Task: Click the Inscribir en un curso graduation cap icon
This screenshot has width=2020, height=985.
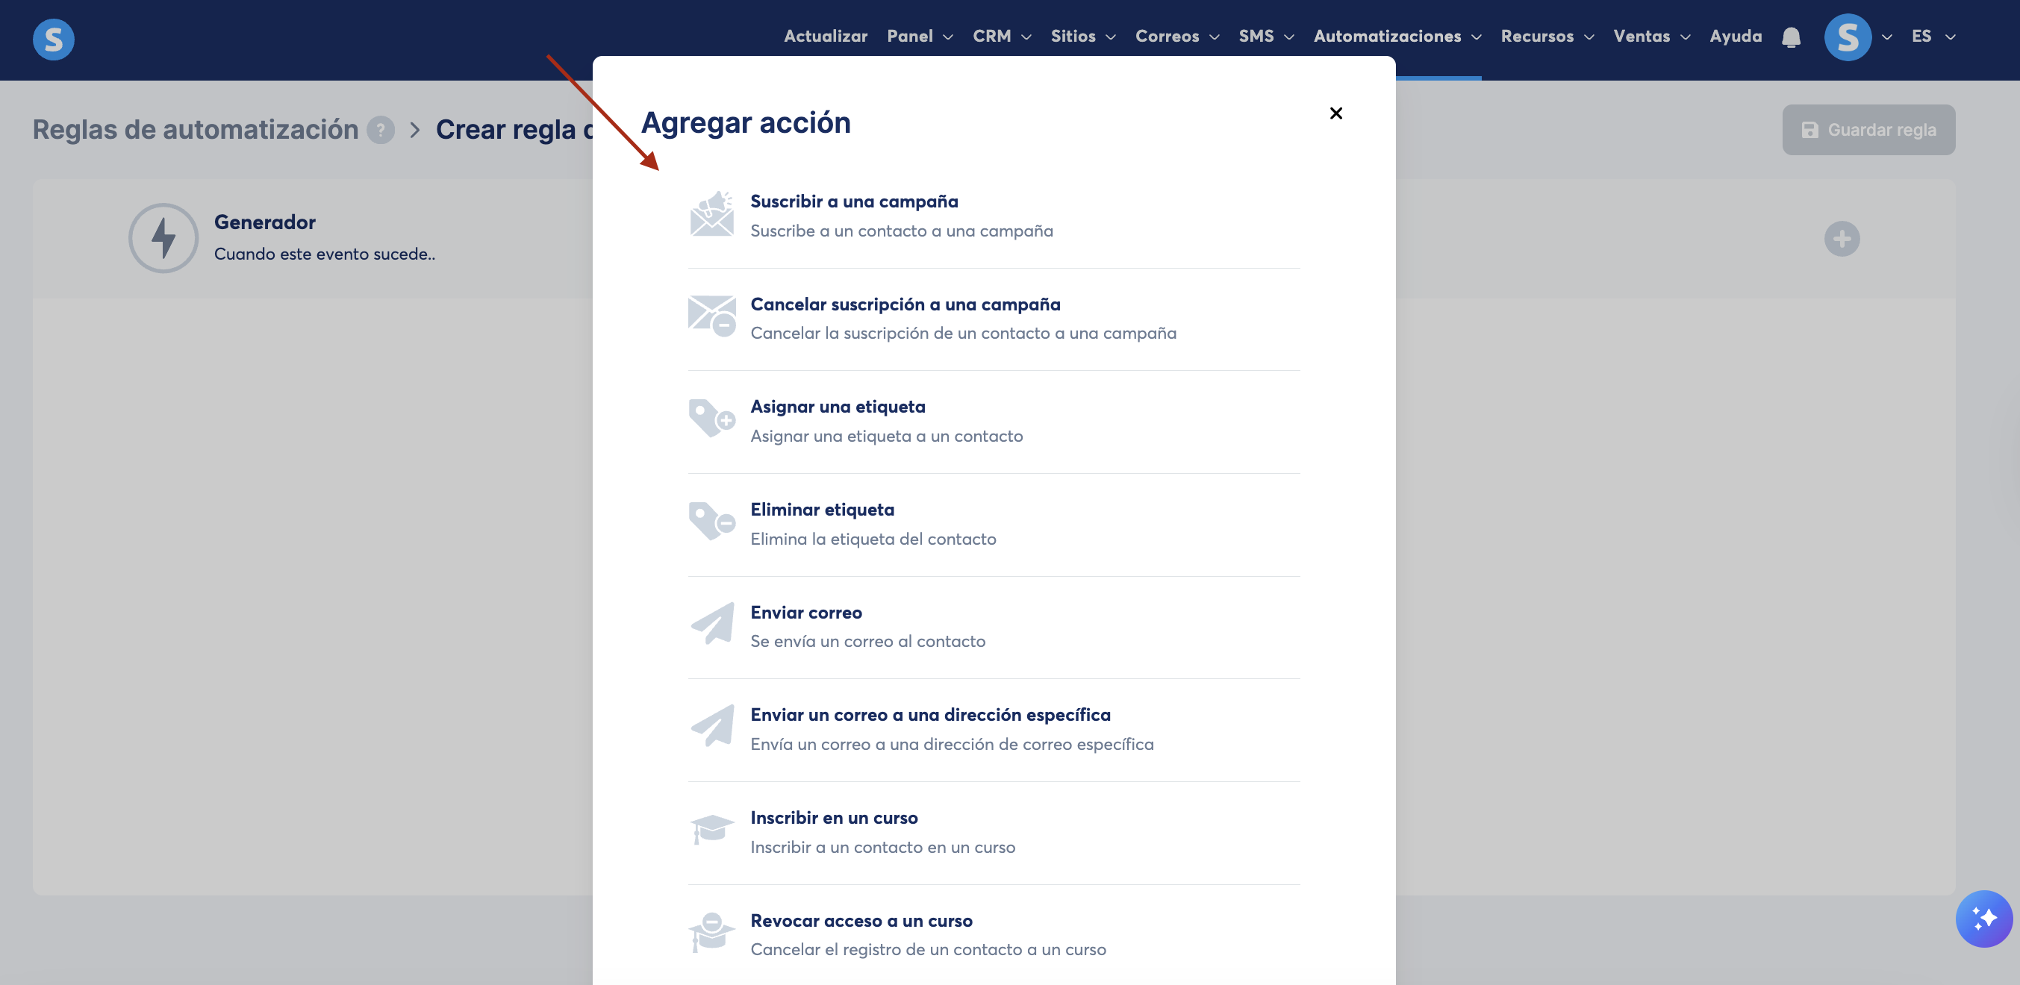Action: tap(711, 830)
